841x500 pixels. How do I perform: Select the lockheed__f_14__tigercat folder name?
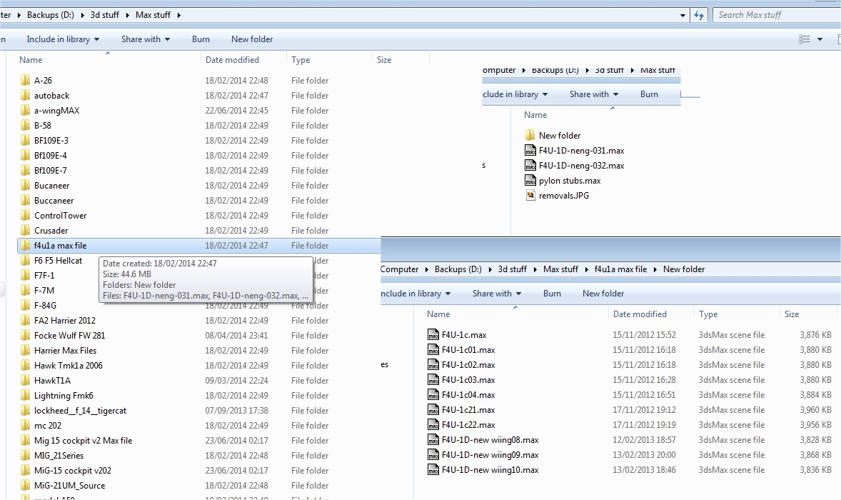[81, 411]
